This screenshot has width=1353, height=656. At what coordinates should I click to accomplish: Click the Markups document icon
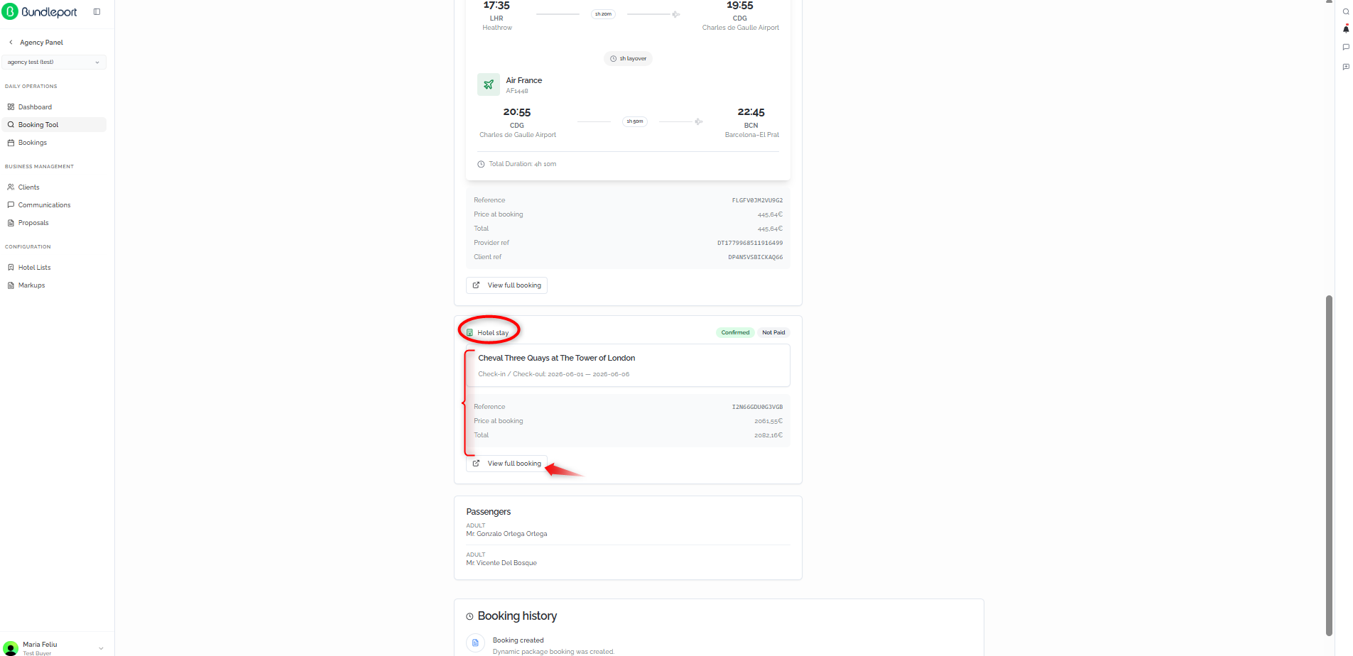click(x=11, y=285)
